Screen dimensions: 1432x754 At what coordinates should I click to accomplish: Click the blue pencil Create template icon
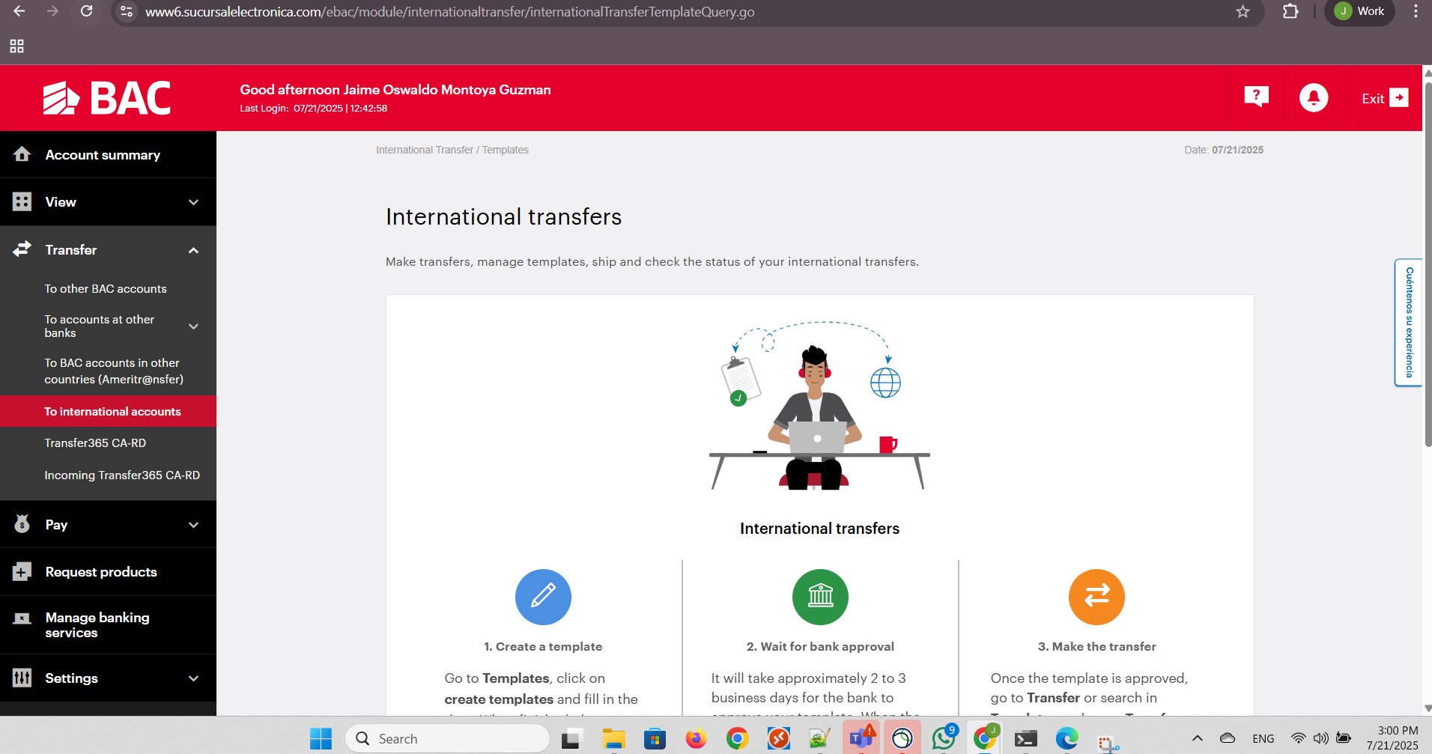pos(543,597)
